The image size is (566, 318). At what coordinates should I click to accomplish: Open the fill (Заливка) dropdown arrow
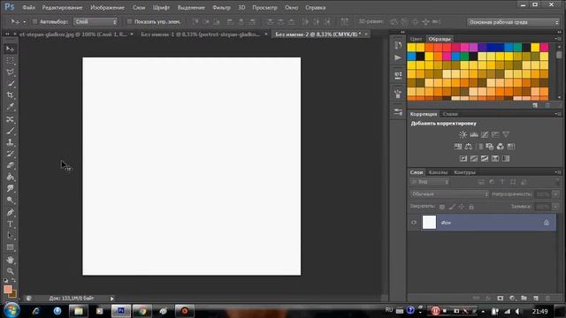pyautogui.click(x=556, y=207)
